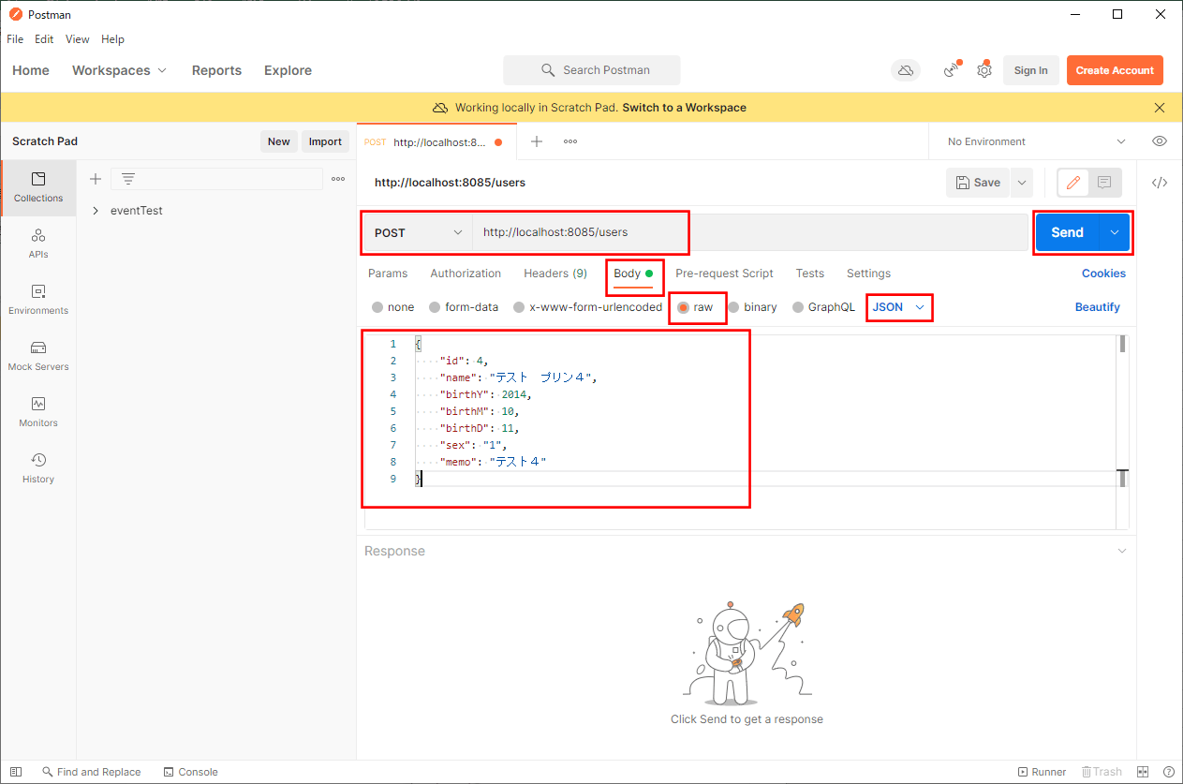The width and height of the screenshot is (1183, 784).
Task: Click the Beautify link
Action: [x=1097, y=307]
